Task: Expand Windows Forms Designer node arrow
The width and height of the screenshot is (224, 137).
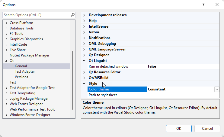Action: tap(6, 115)
